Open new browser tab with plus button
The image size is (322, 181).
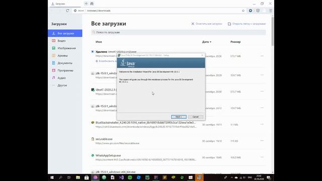[86, 4]
